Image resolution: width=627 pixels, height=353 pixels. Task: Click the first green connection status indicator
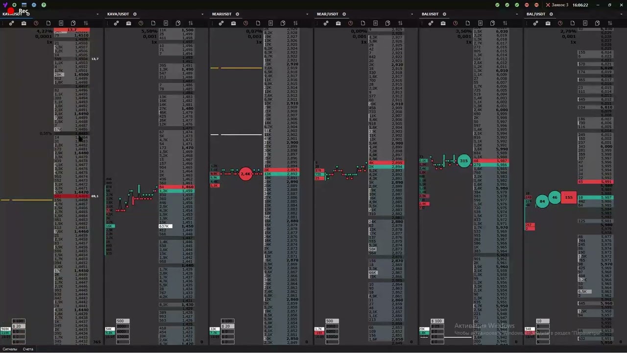pyautogui.click(x=497, y=5)
